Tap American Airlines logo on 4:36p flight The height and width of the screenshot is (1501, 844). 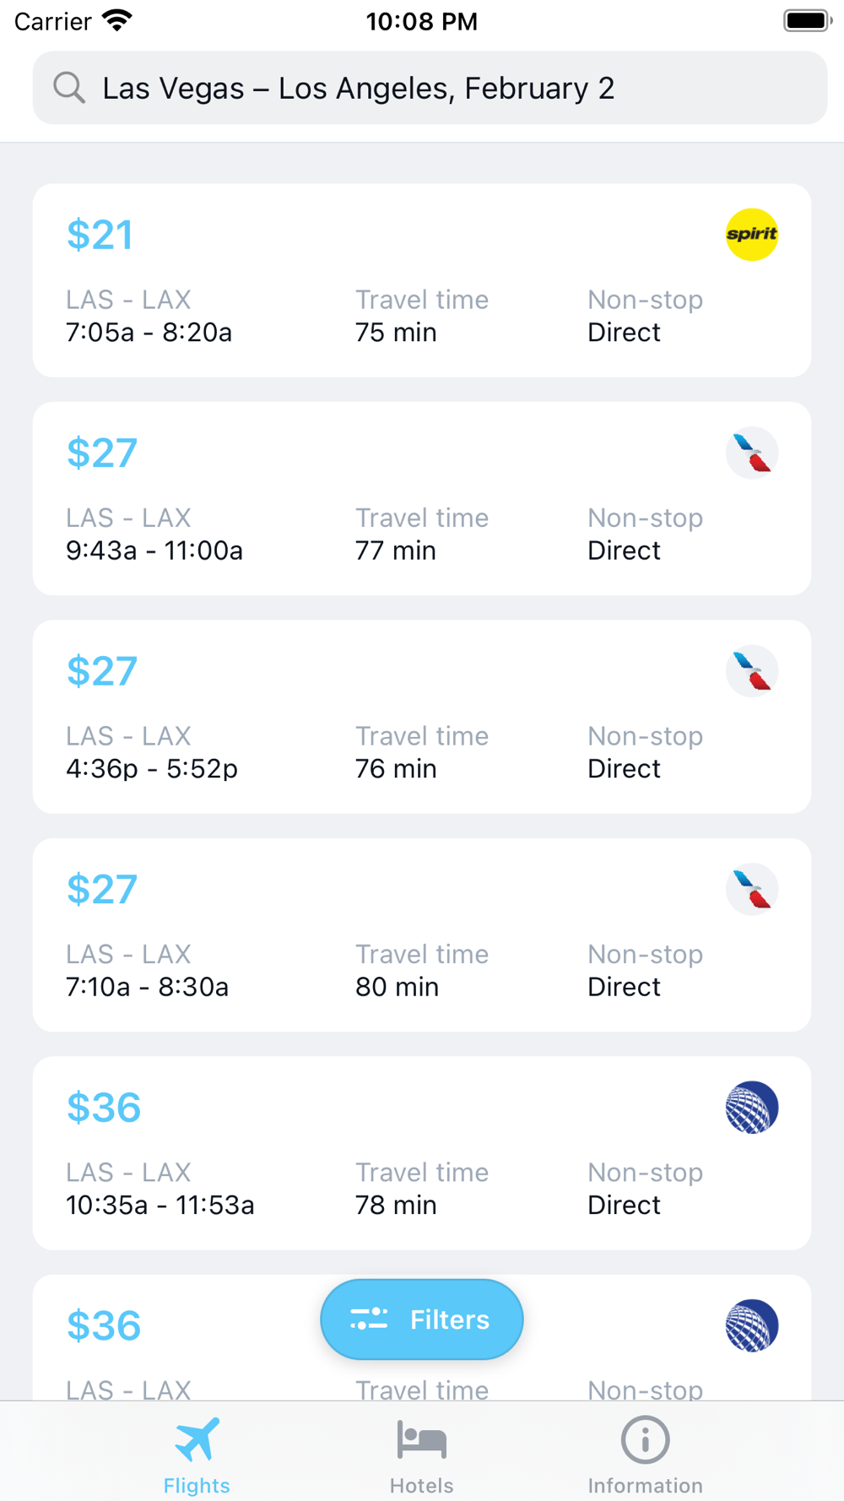[x=751, y=671]
